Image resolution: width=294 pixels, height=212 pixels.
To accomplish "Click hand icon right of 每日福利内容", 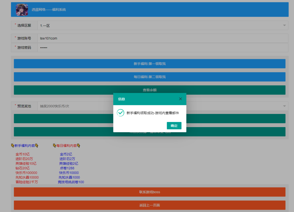I will coord(78,146).
